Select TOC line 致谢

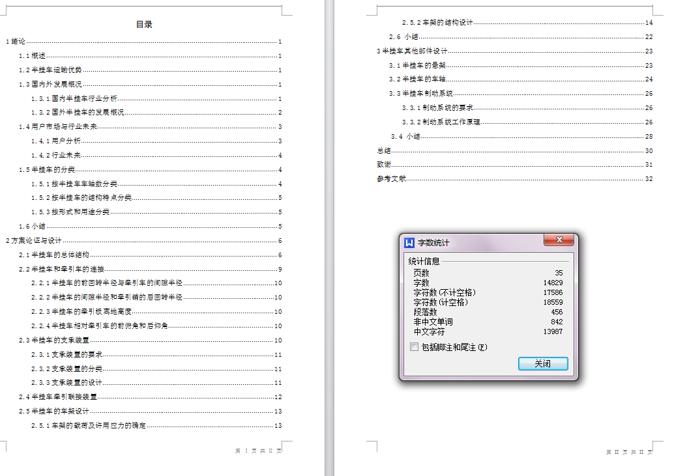tap(514, 165)
